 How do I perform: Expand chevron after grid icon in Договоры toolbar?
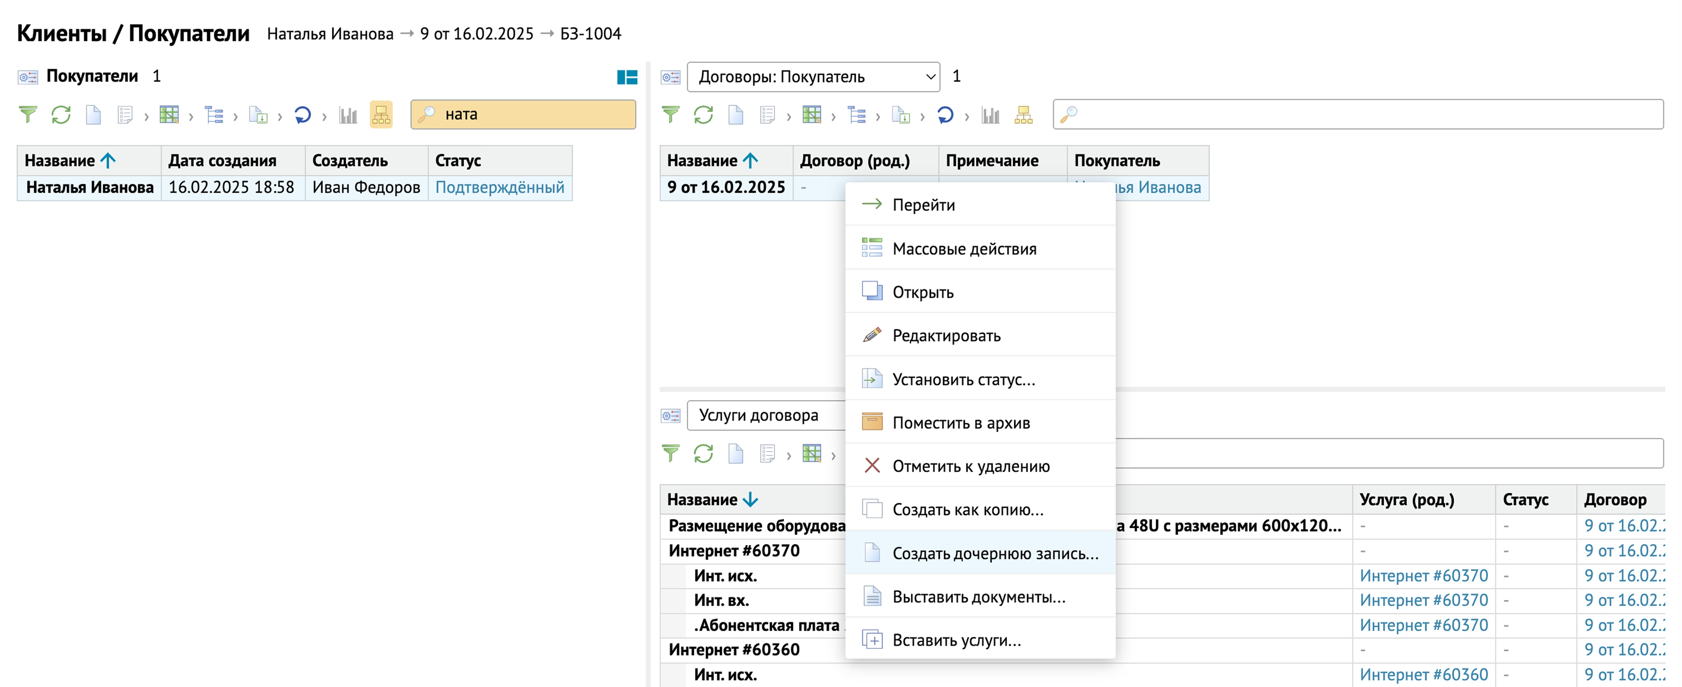(833, 117)
